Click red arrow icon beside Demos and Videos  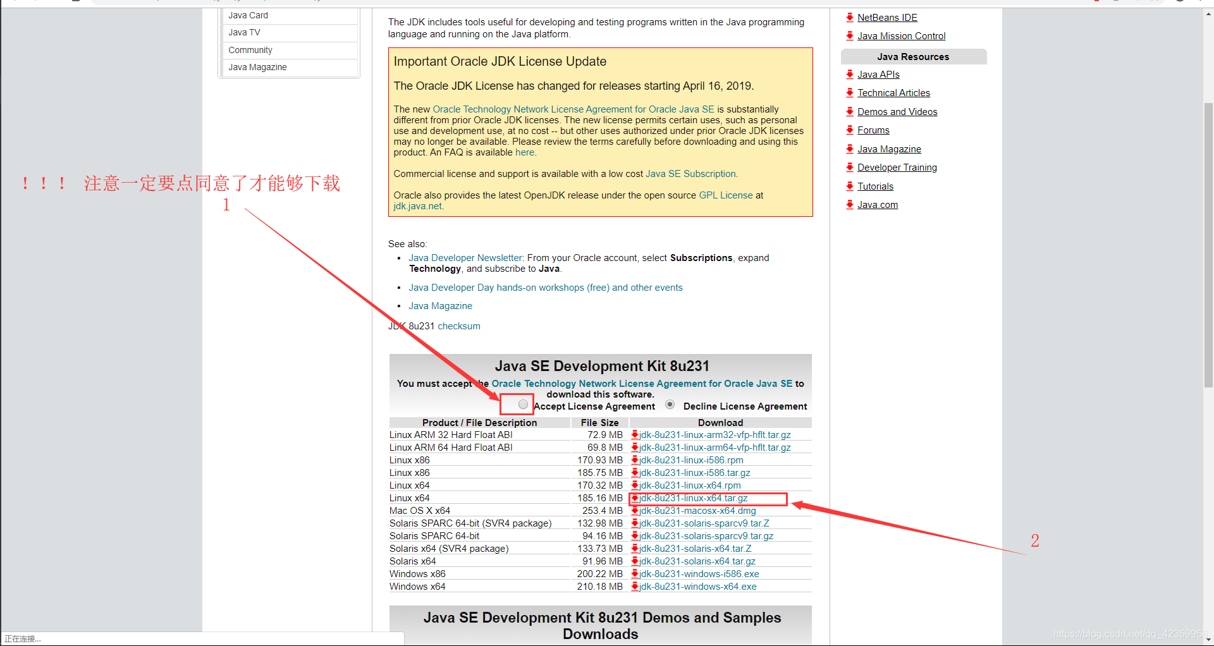(850, 111)
